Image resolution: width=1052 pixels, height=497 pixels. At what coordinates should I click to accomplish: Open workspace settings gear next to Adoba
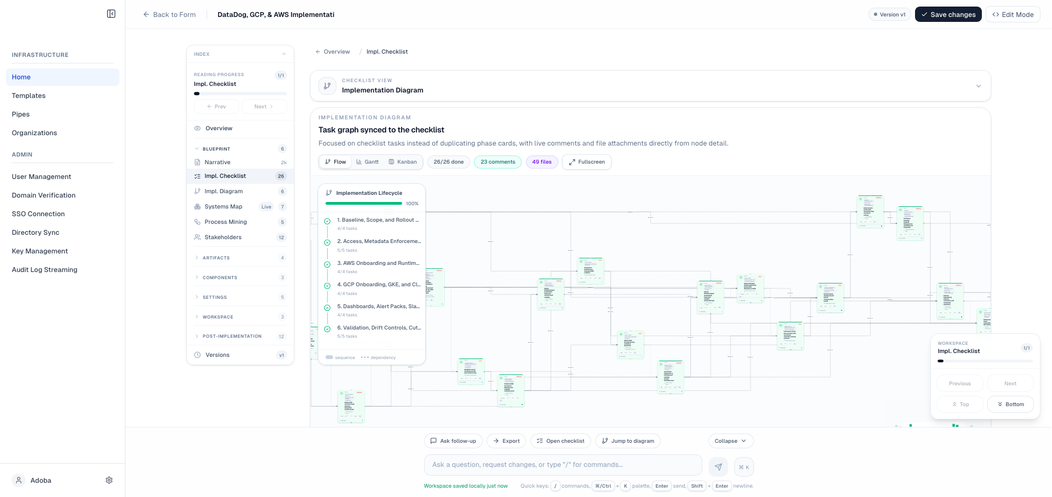pyautogui.click(x=108, y=480)
